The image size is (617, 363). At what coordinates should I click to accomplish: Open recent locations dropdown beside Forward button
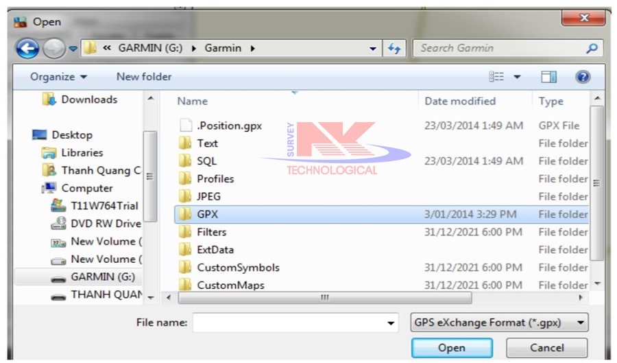[73, 49]
